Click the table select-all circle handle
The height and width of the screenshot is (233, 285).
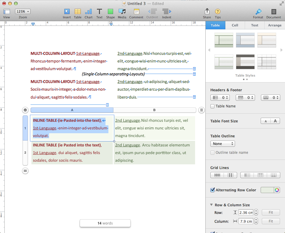click(x=25, y=110)
